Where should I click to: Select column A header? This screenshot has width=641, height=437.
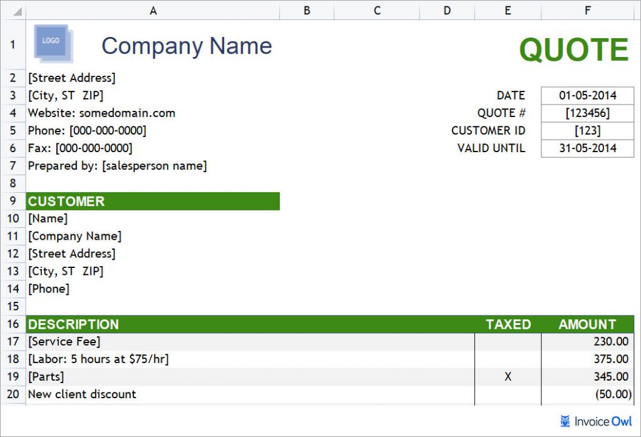point(153,11)
